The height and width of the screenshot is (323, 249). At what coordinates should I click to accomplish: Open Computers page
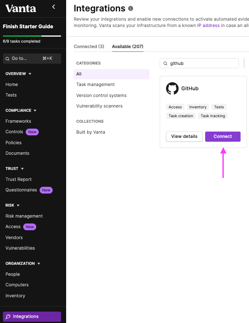[17, 285]
